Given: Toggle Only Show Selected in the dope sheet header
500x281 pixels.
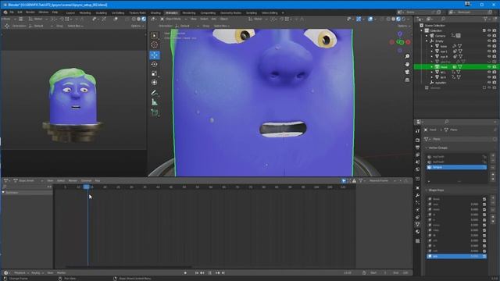Looking at the screenshot, I should 344,180.
